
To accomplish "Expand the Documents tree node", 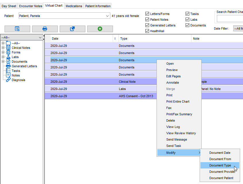I will (x=3, y=62).
